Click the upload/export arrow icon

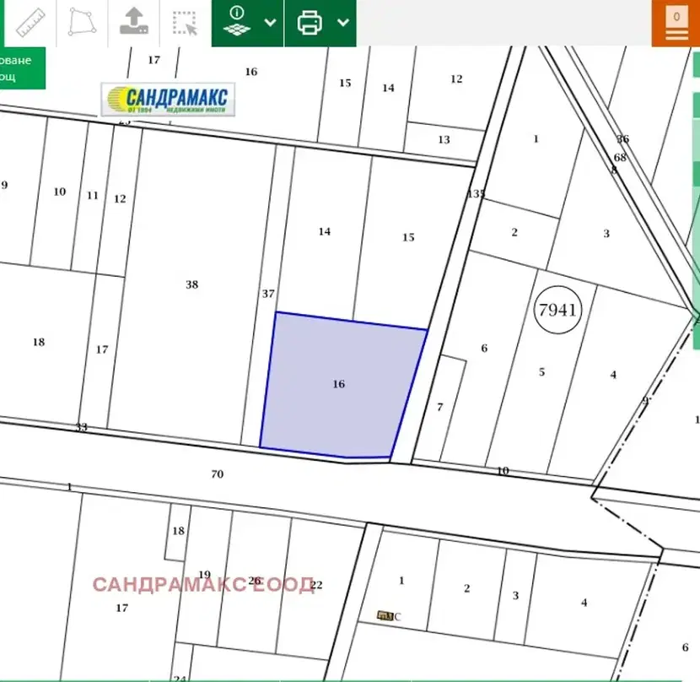[133, 21]
